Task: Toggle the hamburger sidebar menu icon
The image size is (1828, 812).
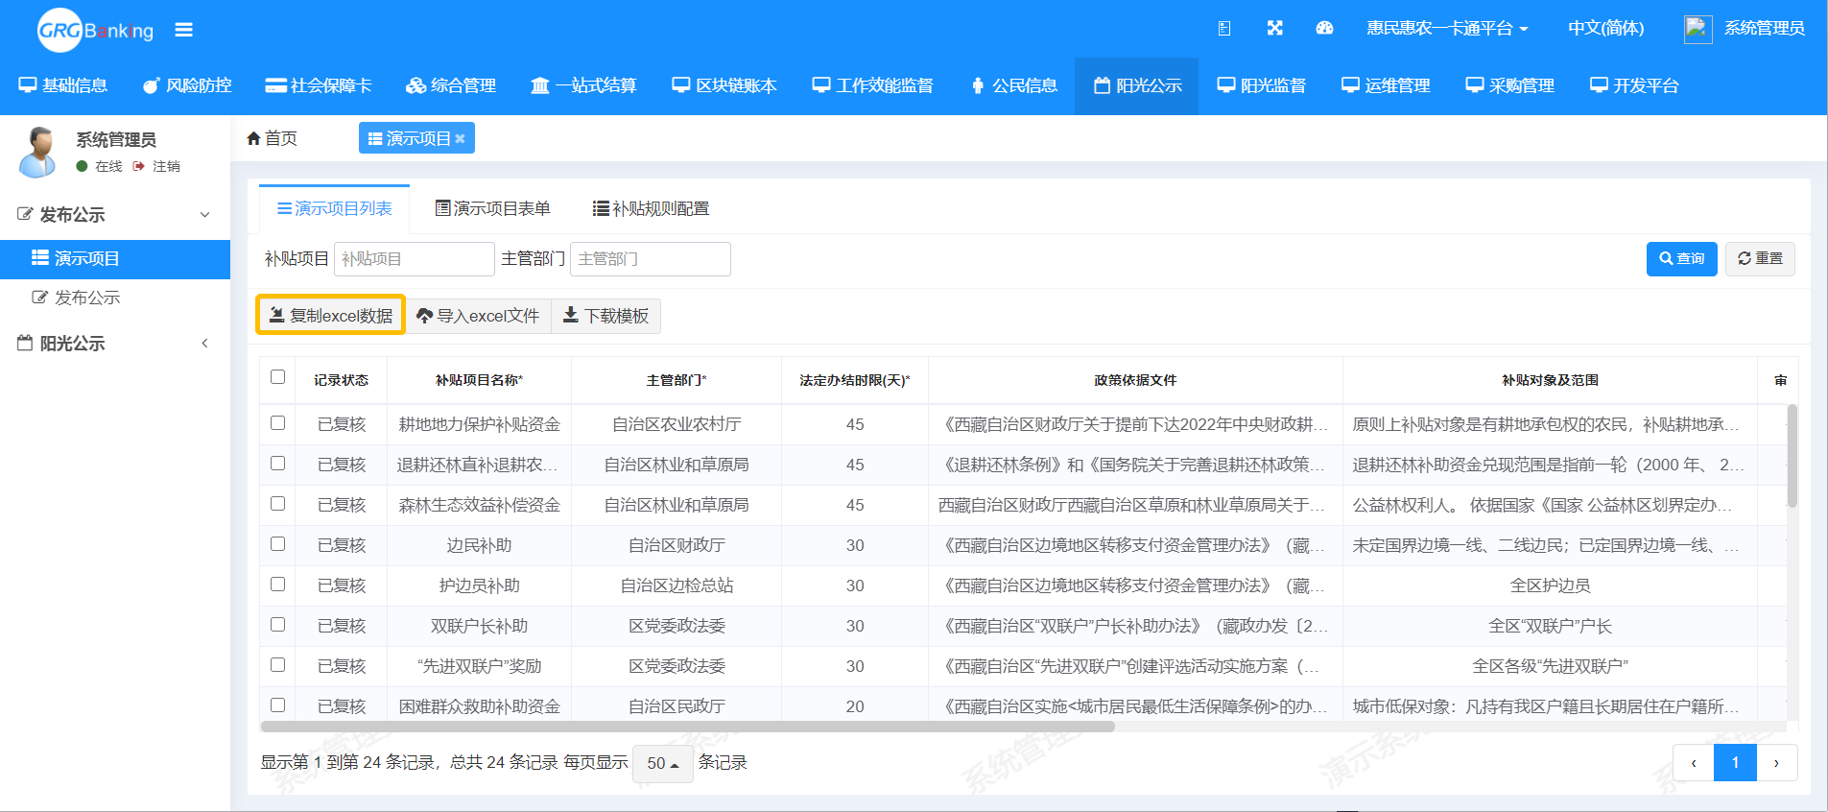Action: click(183, 30)
